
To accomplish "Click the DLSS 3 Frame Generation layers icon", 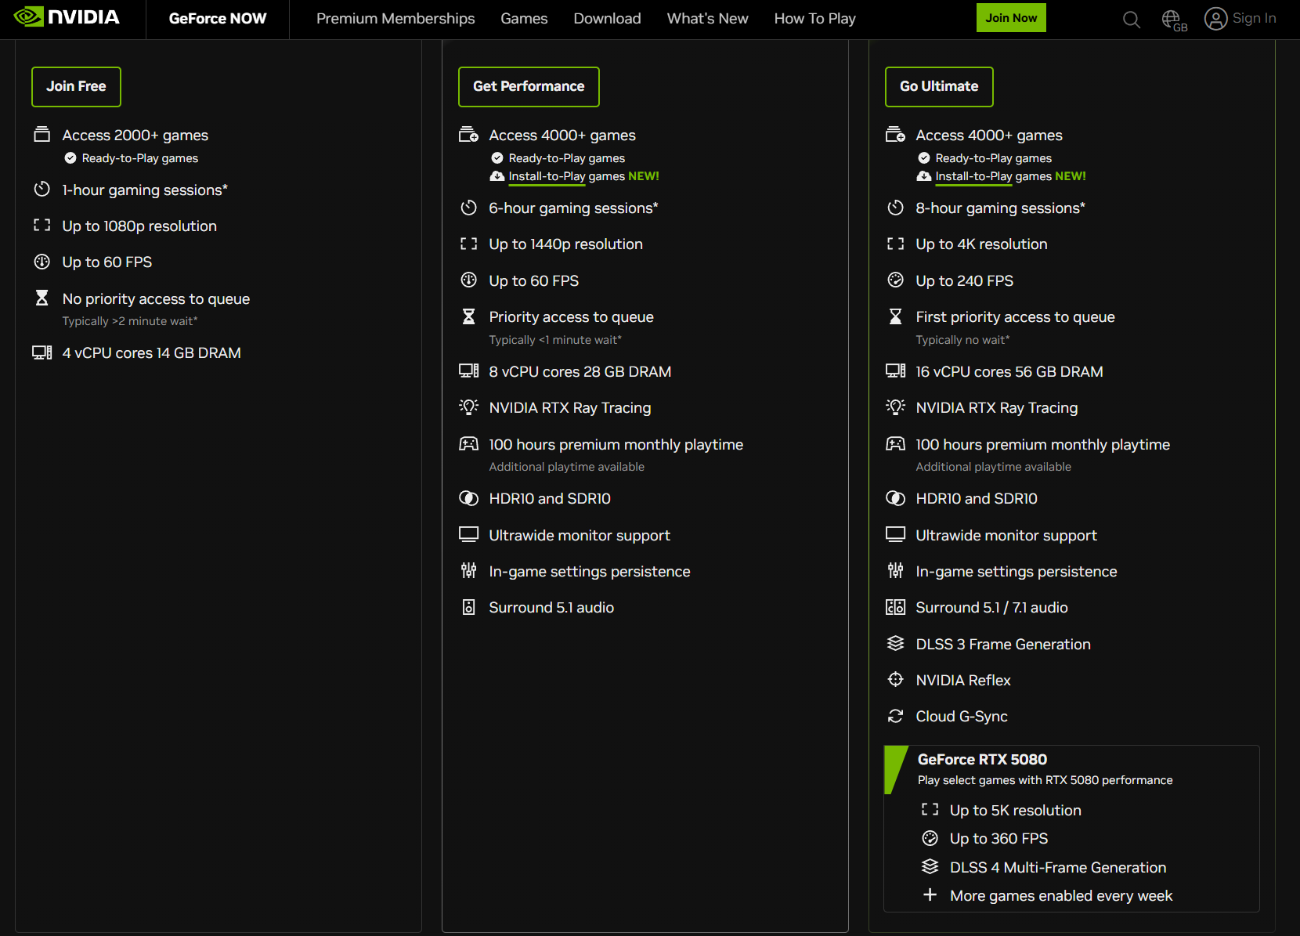I will (896, 644).
